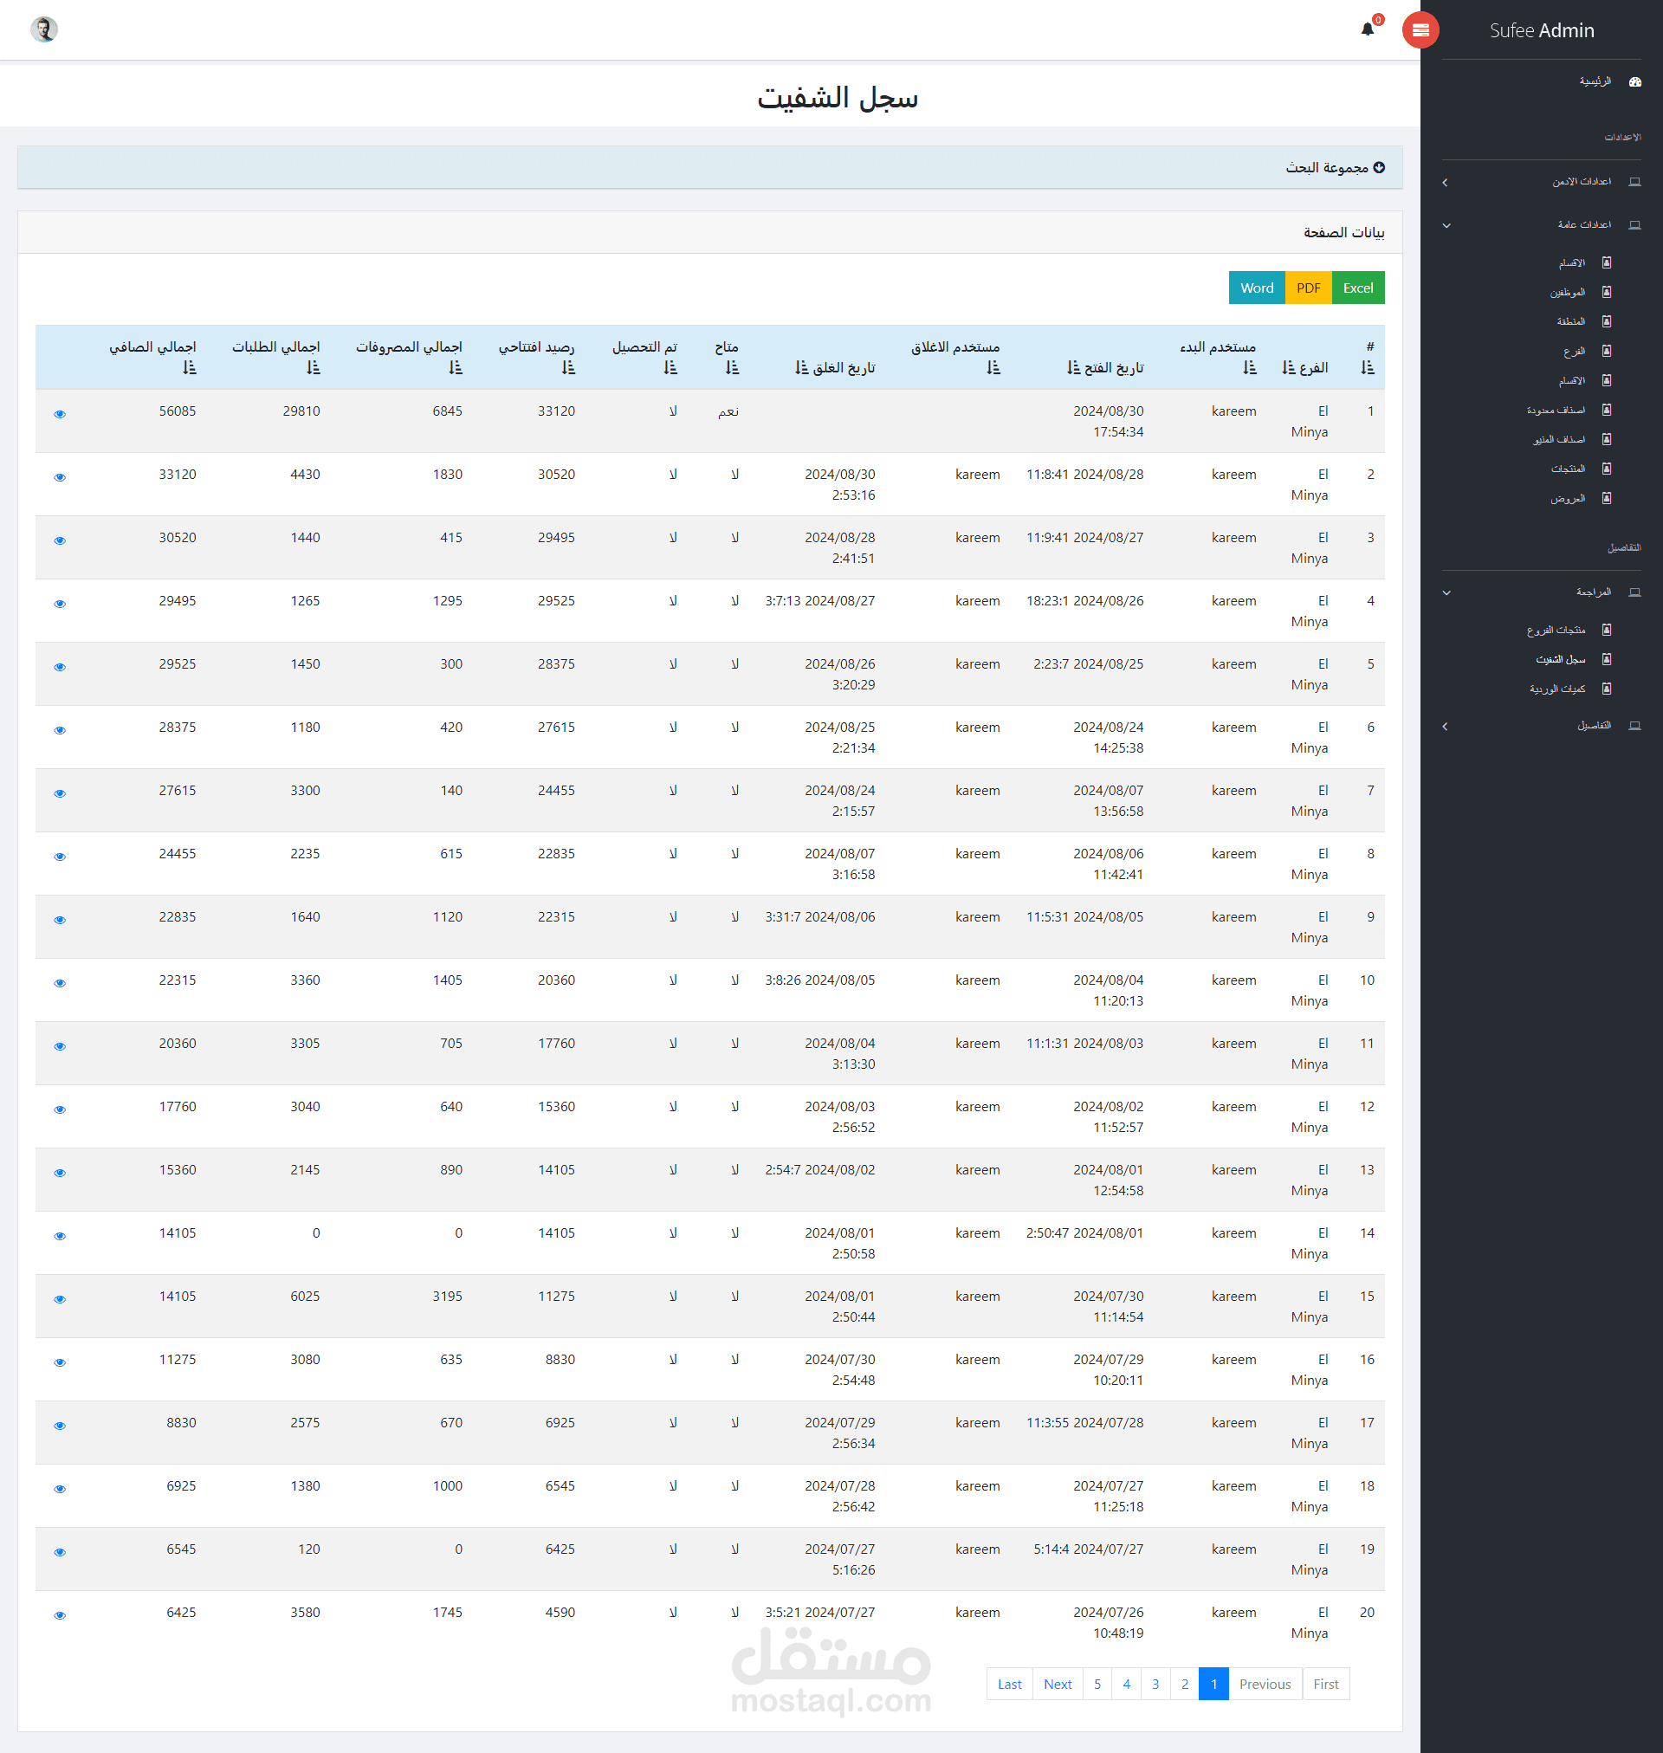The height and width of the screenshot is (1753, 1663).
Task: Go to page 3 in pagination
Action: 1155,1684
